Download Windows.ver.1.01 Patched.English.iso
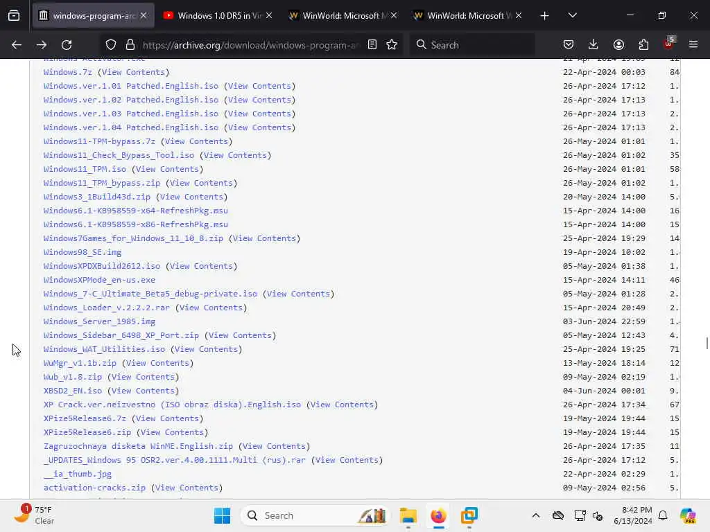 pos(131,86)
